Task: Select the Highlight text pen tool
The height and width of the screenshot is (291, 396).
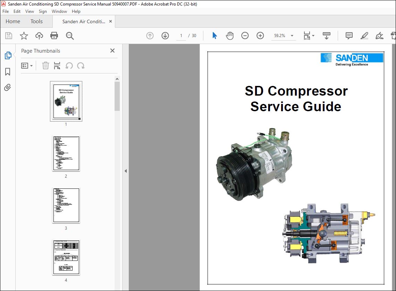Action: [364, 36]
